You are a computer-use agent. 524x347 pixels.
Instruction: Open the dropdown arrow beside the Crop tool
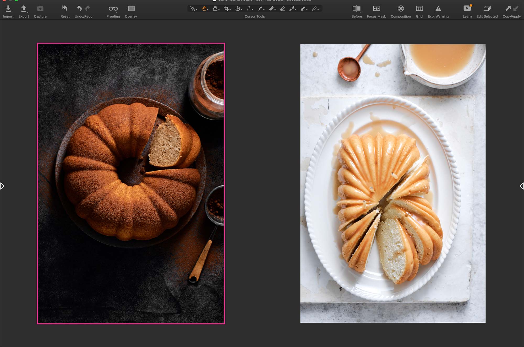coord(230,10)
